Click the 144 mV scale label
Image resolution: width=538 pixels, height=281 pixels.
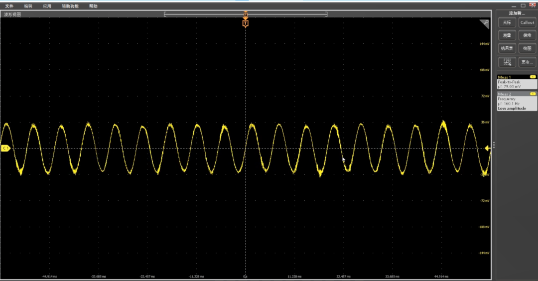485,44
